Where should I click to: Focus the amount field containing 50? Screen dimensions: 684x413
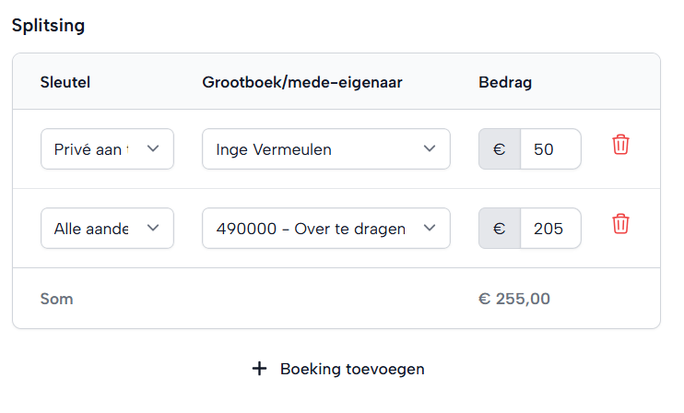coord(550,149)
